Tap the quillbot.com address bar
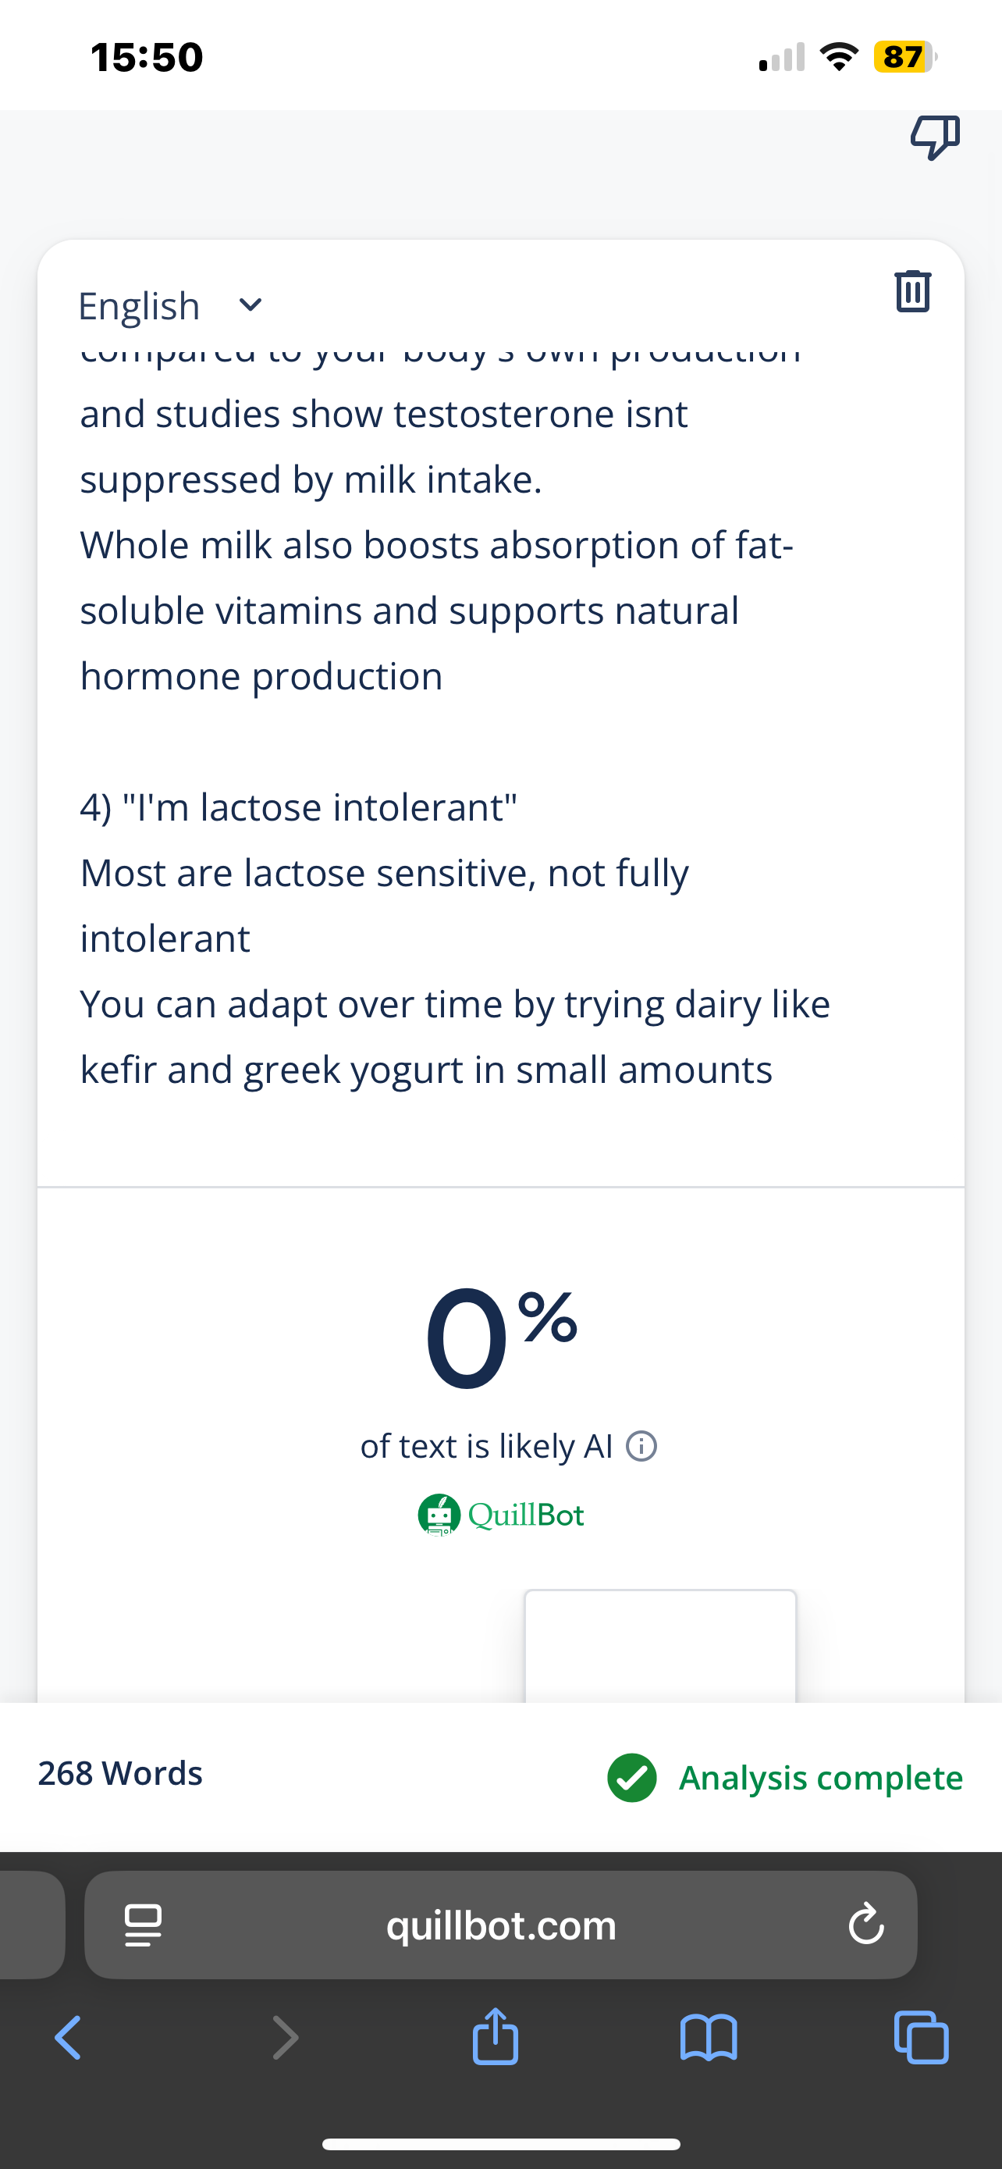 pyautogui.click(x=500, y=1925)
